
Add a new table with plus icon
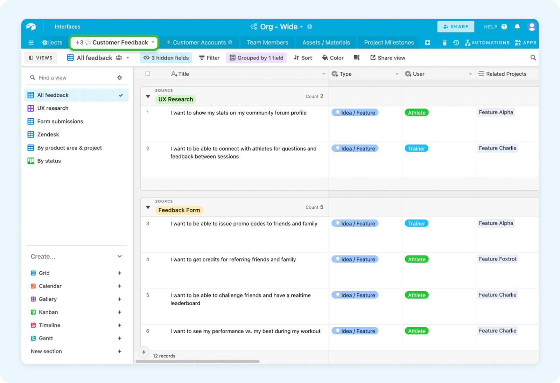[x=428, y=43]
